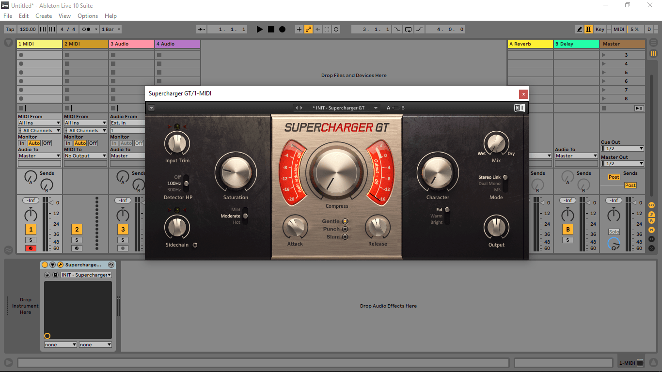662x372 pixels.
Task: Enable the Sidechain button in Supercharger
Action: [195, 245]
